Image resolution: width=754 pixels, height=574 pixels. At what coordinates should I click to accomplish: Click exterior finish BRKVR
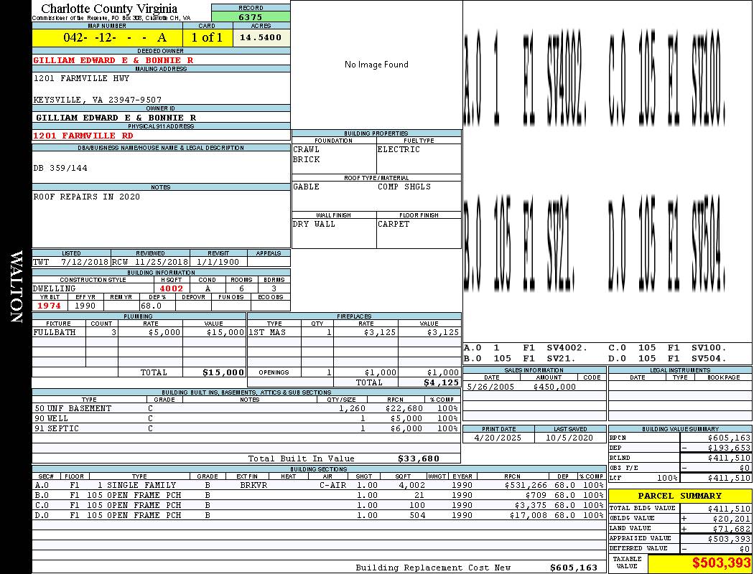click(253, 485)
